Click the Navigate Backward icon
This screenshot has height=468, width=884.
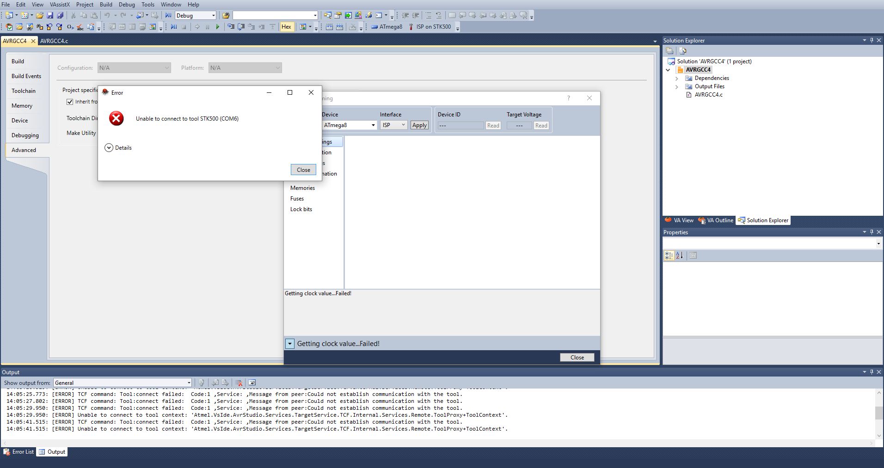pyautogui.click(x=140, y=15)
